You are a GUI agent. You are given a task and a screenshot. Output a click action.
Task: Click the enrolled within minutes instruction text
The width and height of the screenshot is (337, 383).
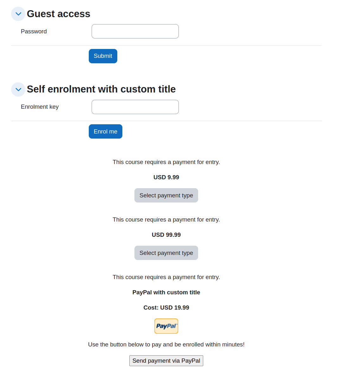pyautogui.click(x=166, y=345)
